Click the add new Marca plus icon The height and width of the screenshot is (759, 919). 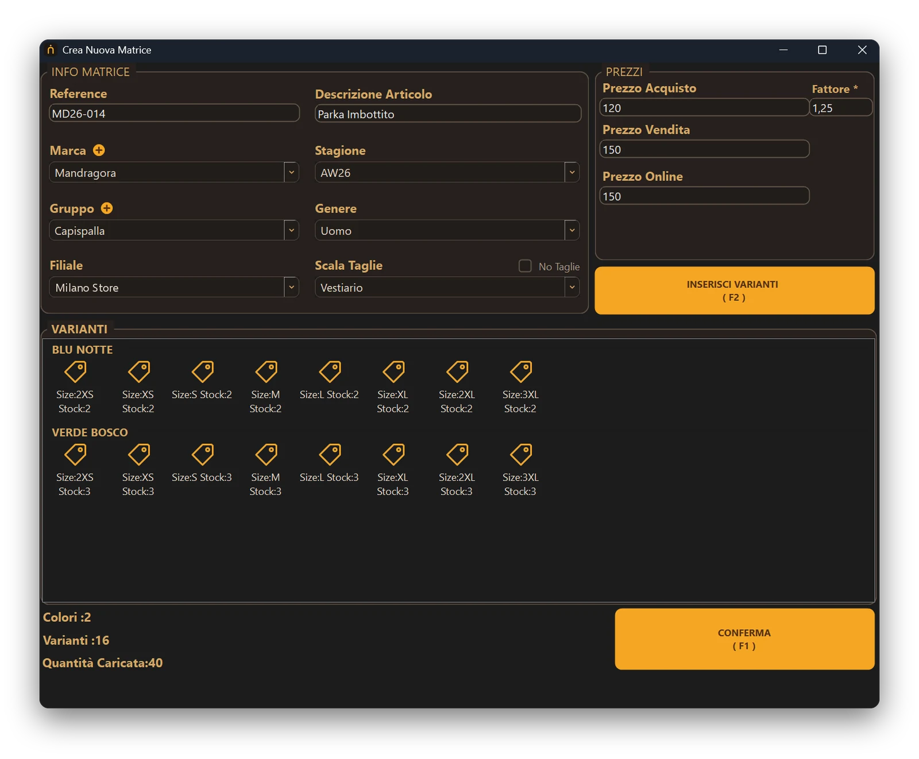tap(99, 150)
